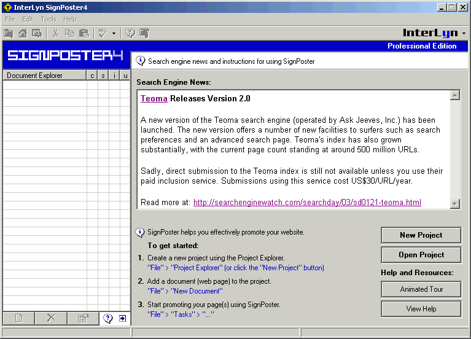Click 'Releases Version 2.0' headline text
The width and height of the screenshot is (471, 339).
(210, 99)
